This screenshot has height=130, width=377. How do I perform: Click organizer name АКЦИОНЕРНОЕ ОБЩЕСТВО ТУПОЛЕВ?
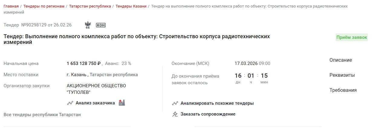click(x=96, y=89)
